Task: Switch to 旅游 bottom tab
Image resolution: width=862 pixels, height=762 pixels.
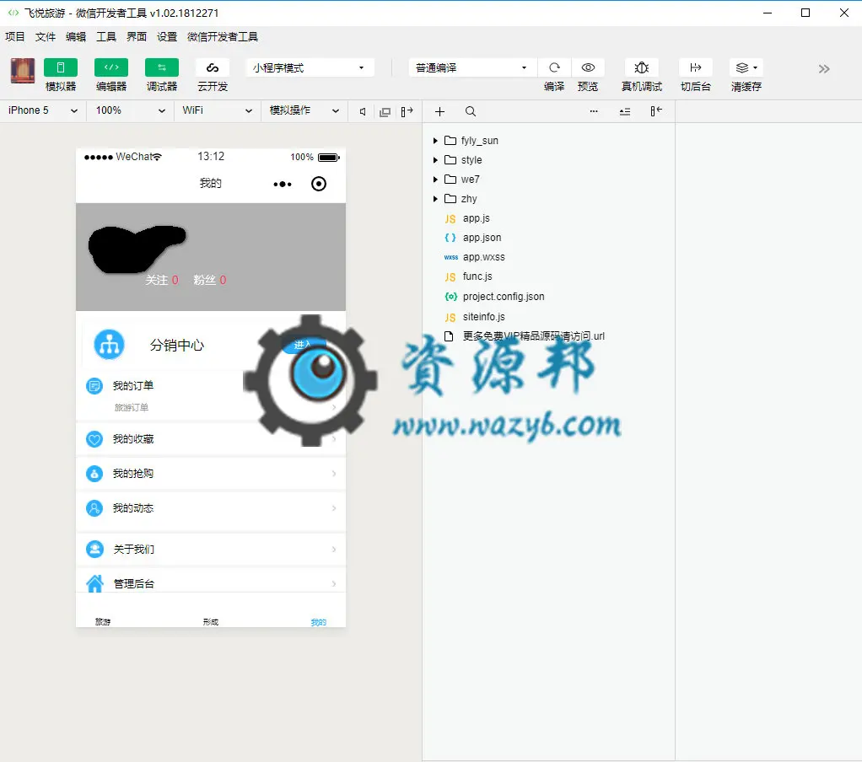Action: pos(103,621)
